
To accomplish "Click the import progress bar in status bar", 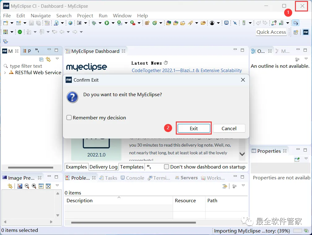I will tap(297, 231).
